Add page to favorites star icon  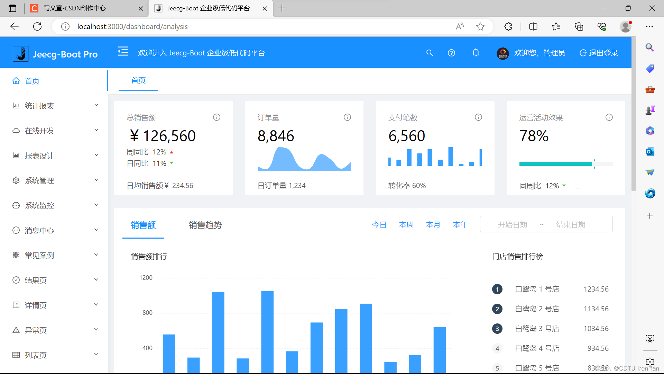480,27
